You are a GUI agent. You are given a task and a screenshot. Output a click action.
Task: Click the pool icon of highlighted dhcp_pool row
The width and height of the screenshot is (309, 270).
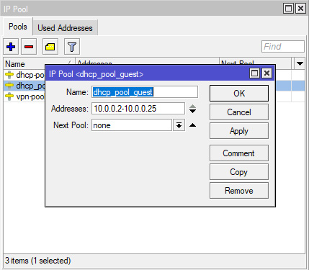point(9,86)
